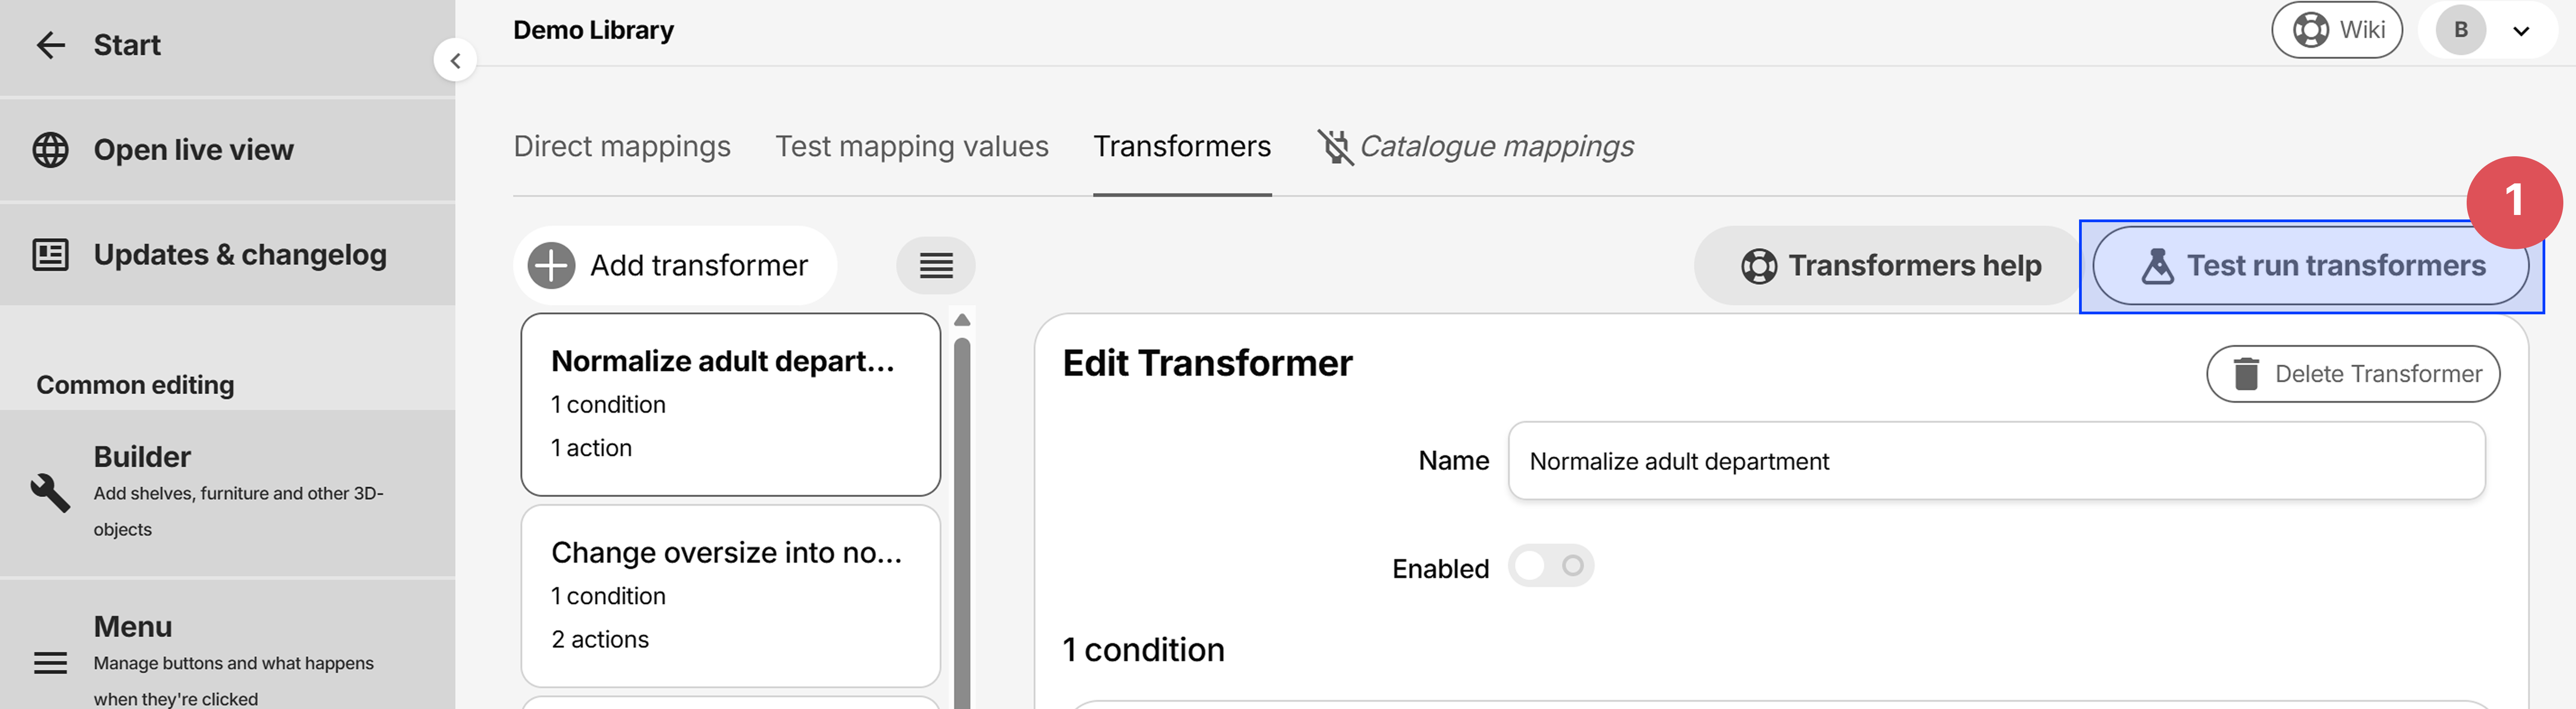The image size is (2576, 709).
Task: Click the list view icon beside Add transformer
Action: coord(935,264)
